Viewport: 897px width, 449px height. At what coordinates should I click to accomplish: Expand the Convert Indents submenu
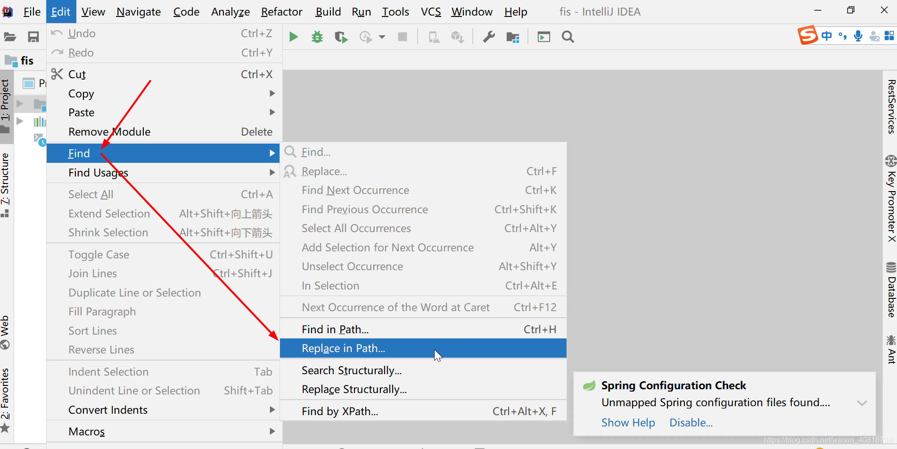click(164, 410)
